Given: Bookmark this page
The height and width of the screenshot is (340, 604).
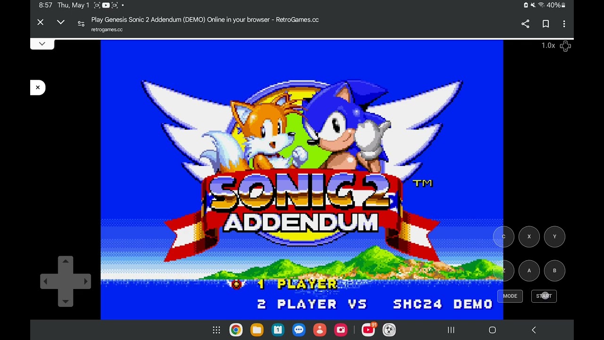Looking at the screenshot, I should 545,24.
